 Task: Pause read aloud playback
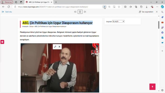(80, 12)
